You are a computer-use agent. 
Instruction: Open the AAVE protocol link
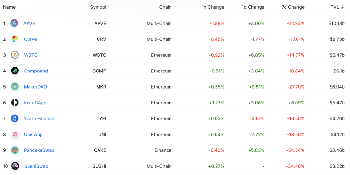click(x=29, y=23)
